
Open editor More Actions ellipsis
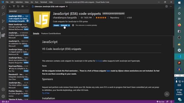171,6
